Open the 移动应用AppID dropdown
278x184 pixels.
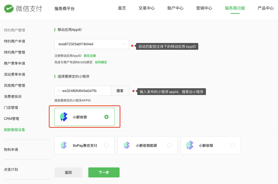pyautogui.click(x=92, y=44)
